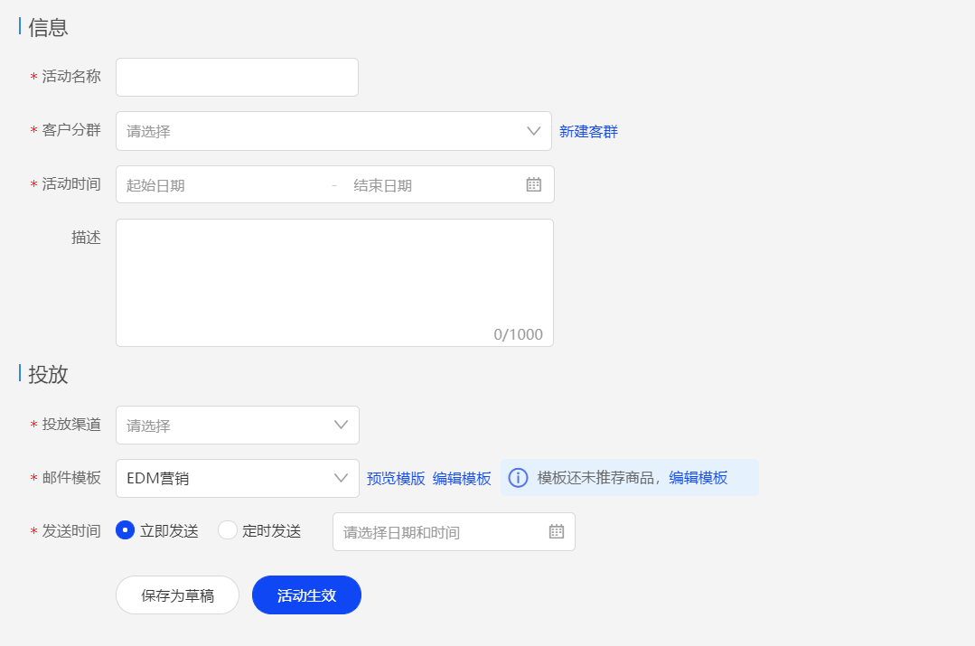This screenshot has width=975, height=646.
Task: Click the 新建客群 link
Action: (x=588, y=130)
